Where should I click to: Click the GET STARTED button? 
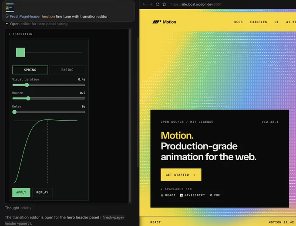point(181,175)
